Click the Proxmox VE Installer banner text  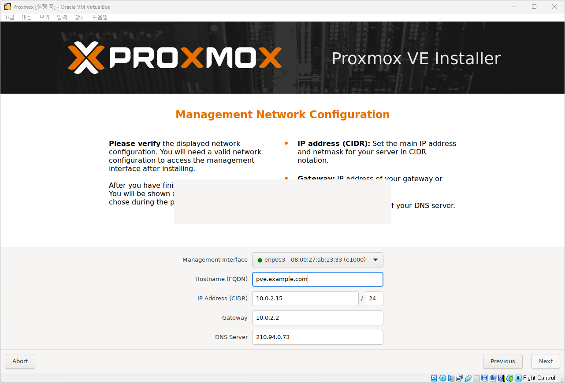click(x=416, y=58)
